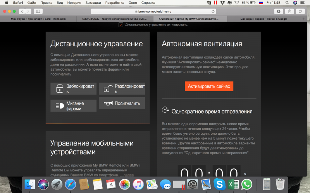Open Photos in the Dock

pos(124,185)
